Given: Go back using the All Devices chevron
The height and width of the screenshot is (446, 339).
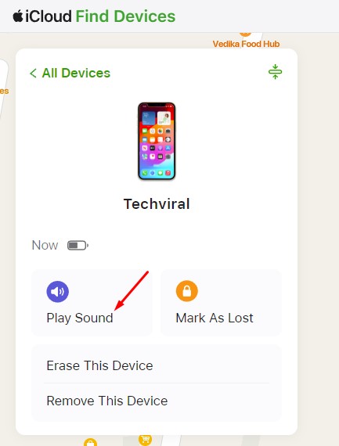Looking at the screenshot, I should (x=33, y=73).
